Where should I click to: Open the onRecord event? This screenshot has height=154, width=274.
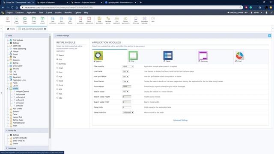(x=20, y=100)
